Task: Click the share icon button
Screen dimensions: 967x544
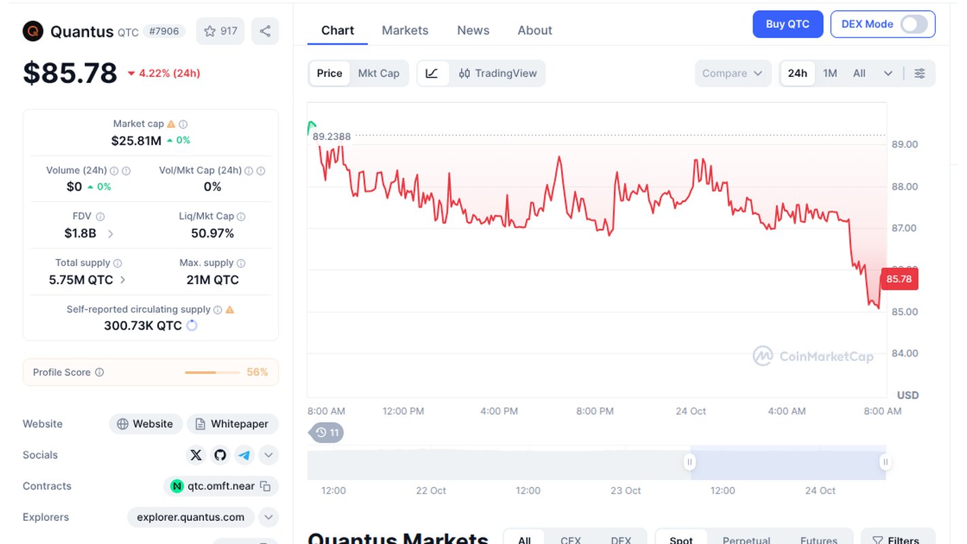Action: [x=265, y=31]
